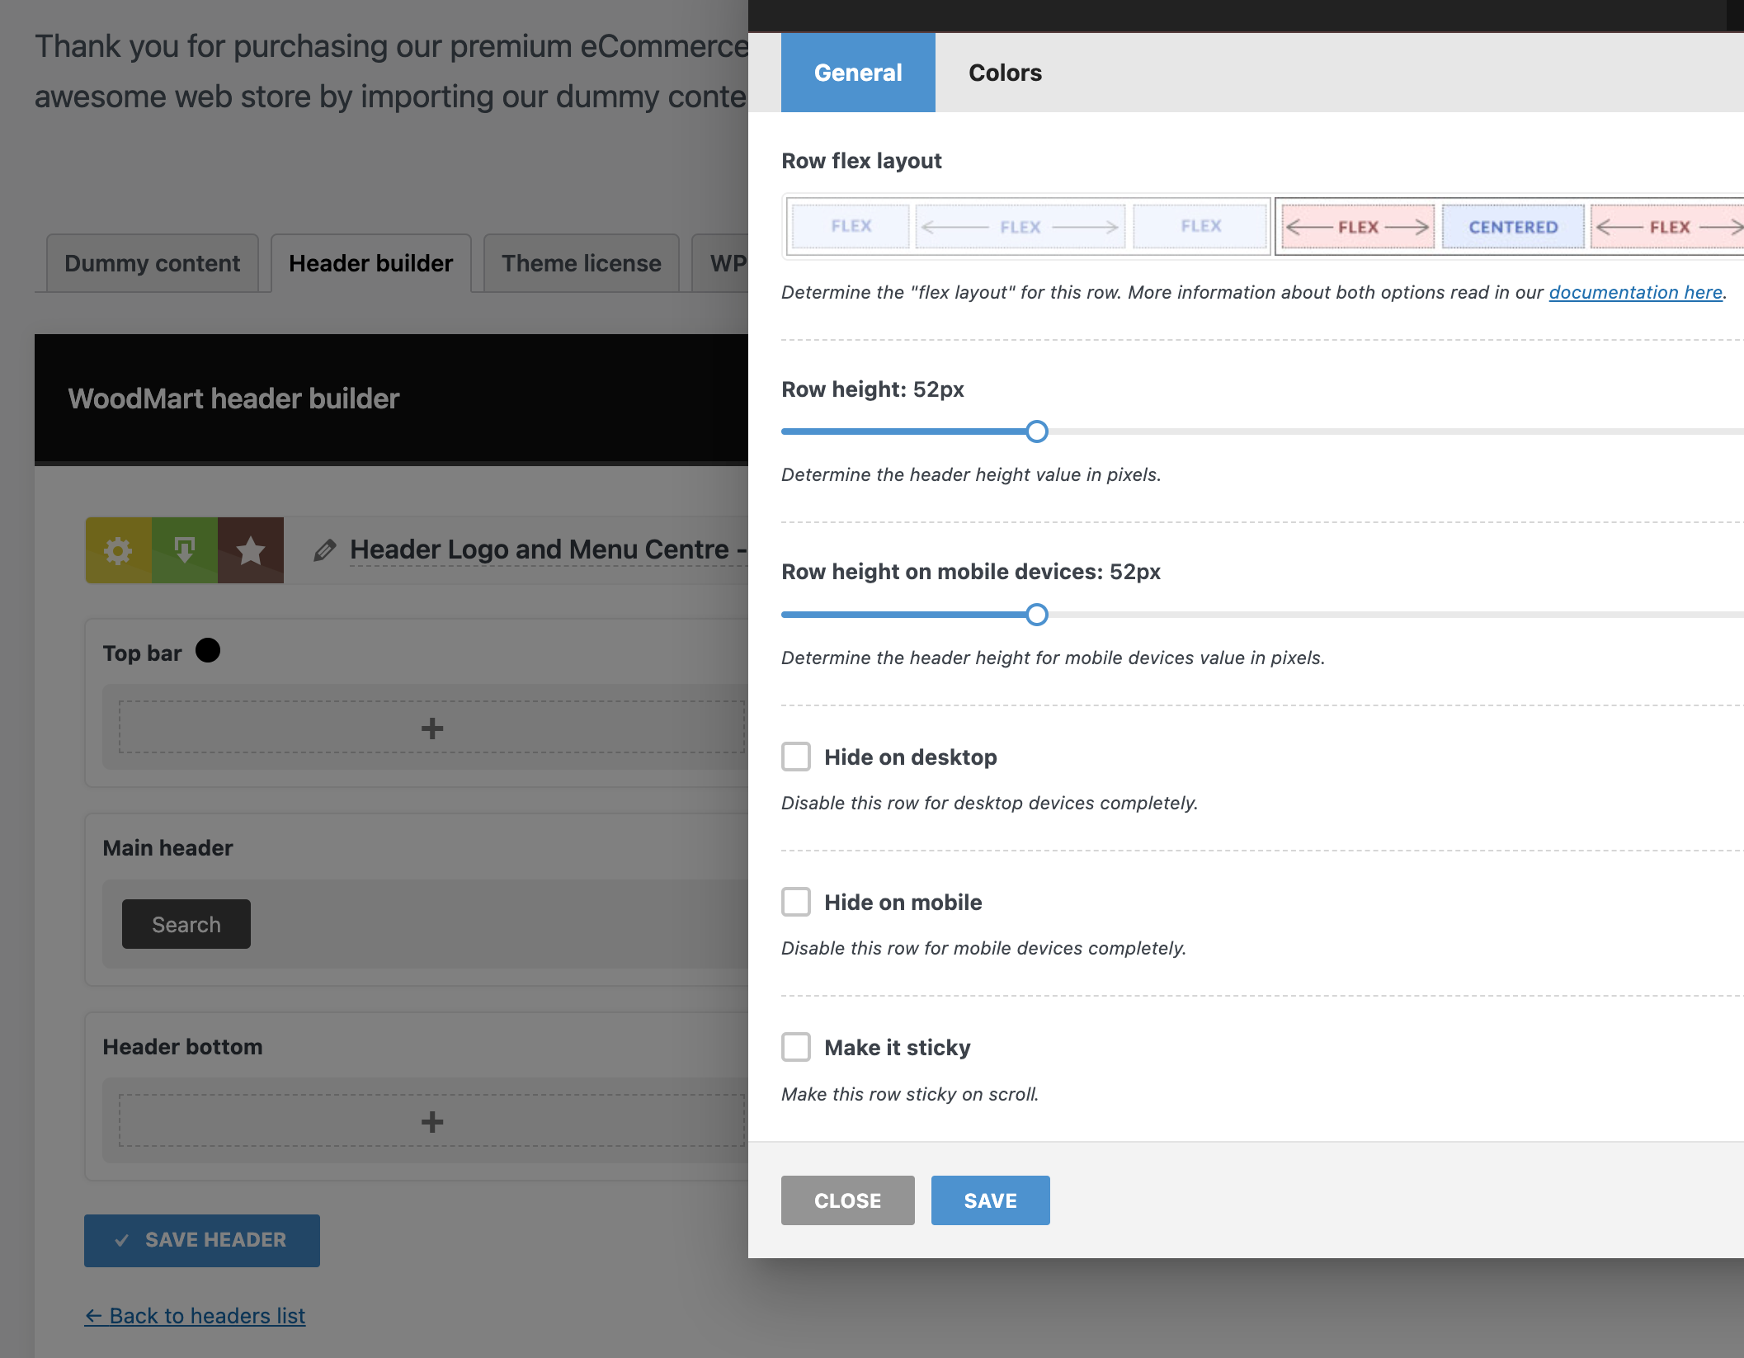This screenshot has width=1744, height=1358.
Task: Click the green import header icon
Action: pos(185,550)
